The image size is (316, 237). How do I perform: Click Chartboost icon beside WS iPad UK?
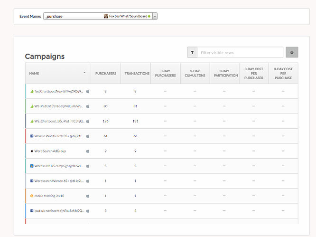point(32,106)
